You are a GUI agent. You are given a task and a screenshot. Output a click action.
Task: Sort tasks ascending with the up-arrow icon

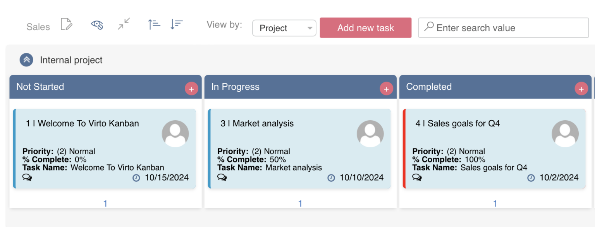point(153,24)
